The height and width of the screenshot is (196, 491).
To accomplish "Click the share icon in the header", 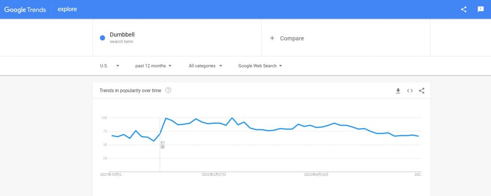I will (x=463, y=9).
